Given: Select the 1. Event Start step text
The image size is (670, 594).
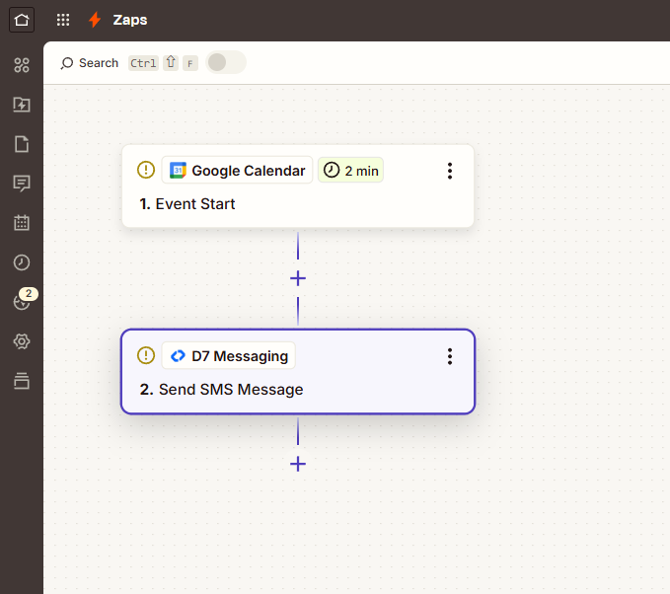Looking at the screenshot, I should [187, 204].
